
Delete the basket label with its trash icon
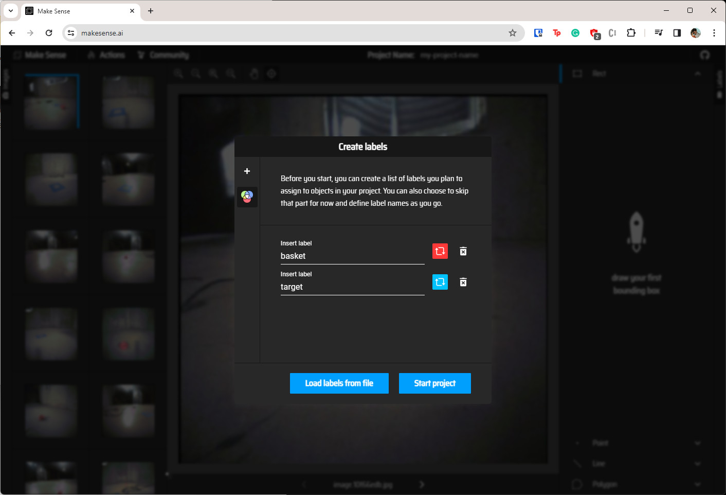pyautogui.click(x=463, y=251)
